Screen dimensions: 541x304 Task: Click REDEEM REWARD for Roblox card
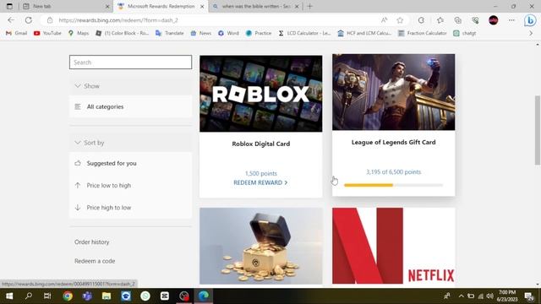point(260,182)
